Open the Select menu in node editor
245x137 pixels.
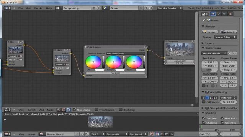[x=31, y=110]
